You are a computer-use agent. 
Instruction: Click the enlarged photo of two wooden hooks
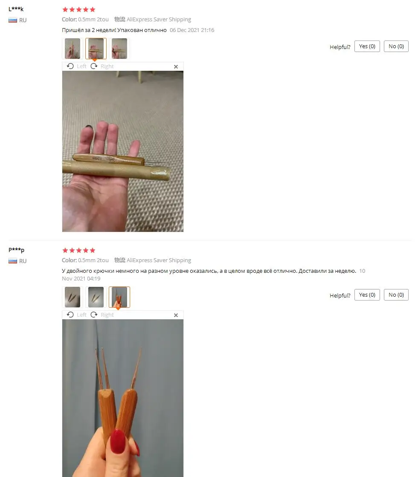123,398
